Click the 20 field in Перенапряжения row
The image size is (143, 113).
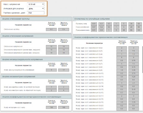click(x=131, y=27)
